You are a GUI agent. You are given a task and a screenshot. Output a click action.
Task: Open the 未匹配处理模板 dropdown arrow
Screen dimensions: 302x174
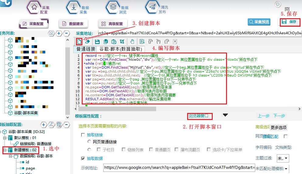click(x=286, y=169)
